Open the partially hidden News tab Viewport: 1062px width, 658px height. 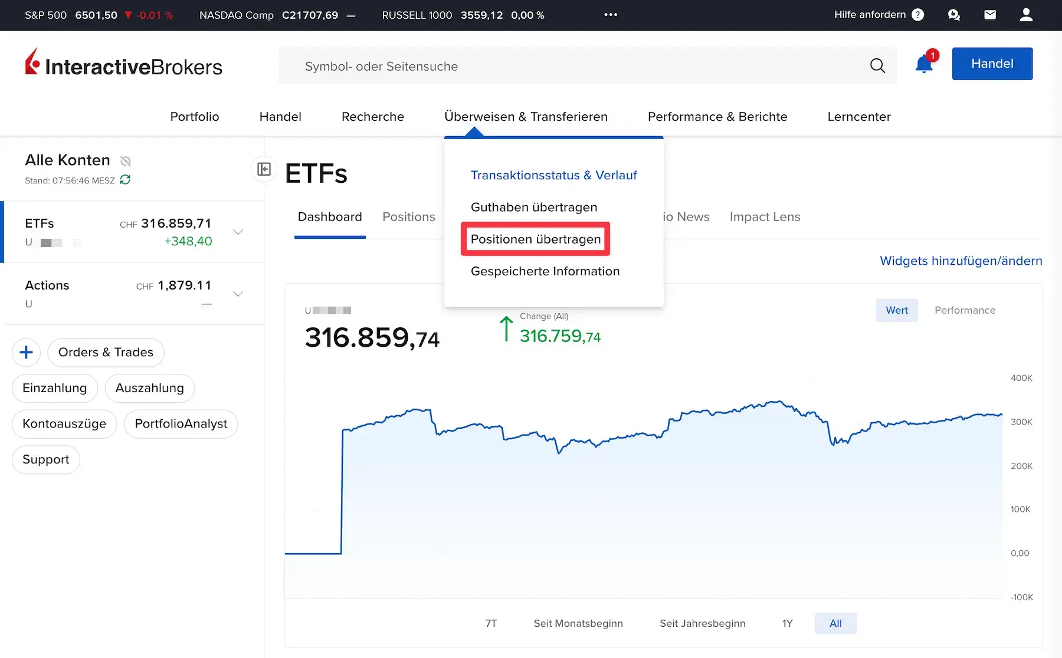687,217
